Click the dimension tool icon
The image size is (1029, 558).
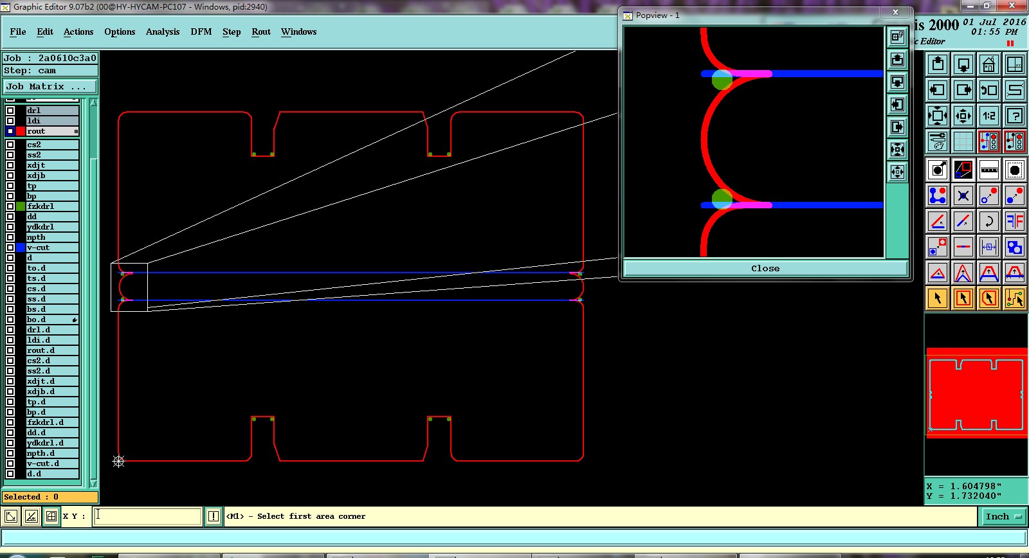pyautogui.click(x=989, y=247)
